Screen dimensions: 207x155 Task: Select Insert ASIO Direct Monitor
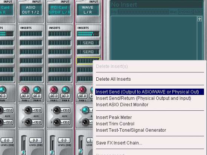click(122, 105)
